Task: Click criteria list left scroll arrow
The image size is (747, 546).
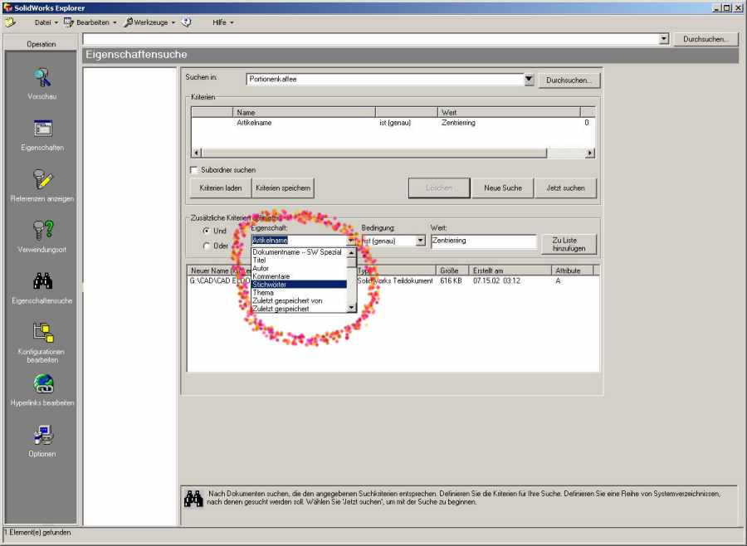Action: [x=196, y=153]
